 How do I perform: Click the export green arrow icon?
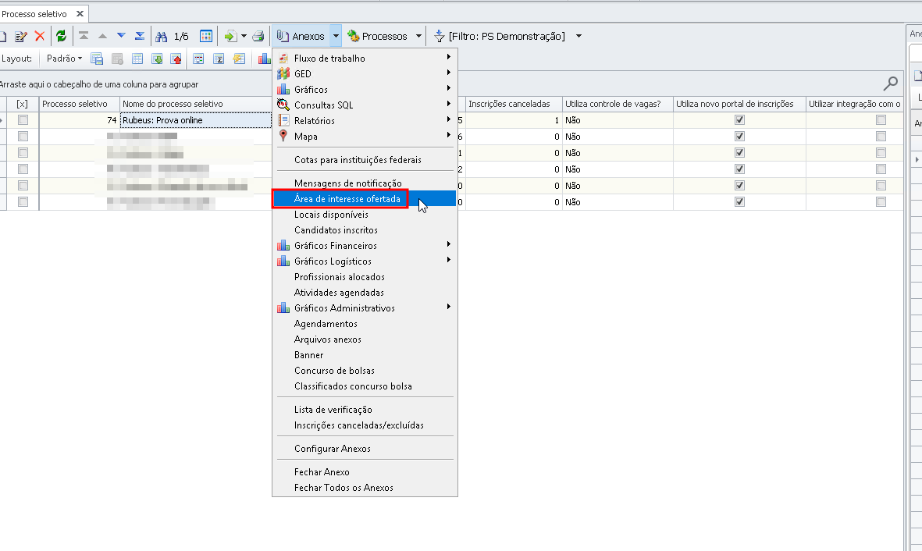[230, 37]
